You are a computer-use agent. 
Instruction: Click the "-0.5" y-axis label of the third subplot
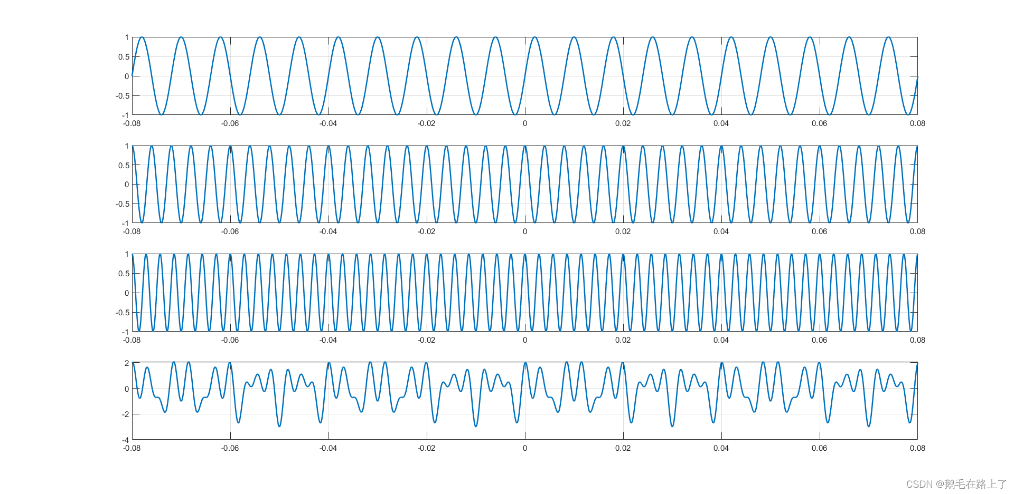point(123,312)
